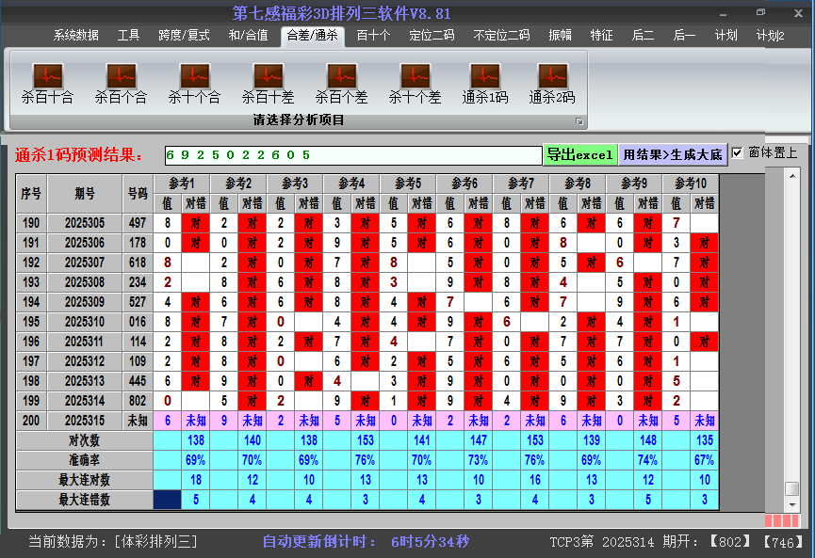Select the 杀百十合 analysis icon
This screenshot has width=815, height=558.
tap(46, 80)
